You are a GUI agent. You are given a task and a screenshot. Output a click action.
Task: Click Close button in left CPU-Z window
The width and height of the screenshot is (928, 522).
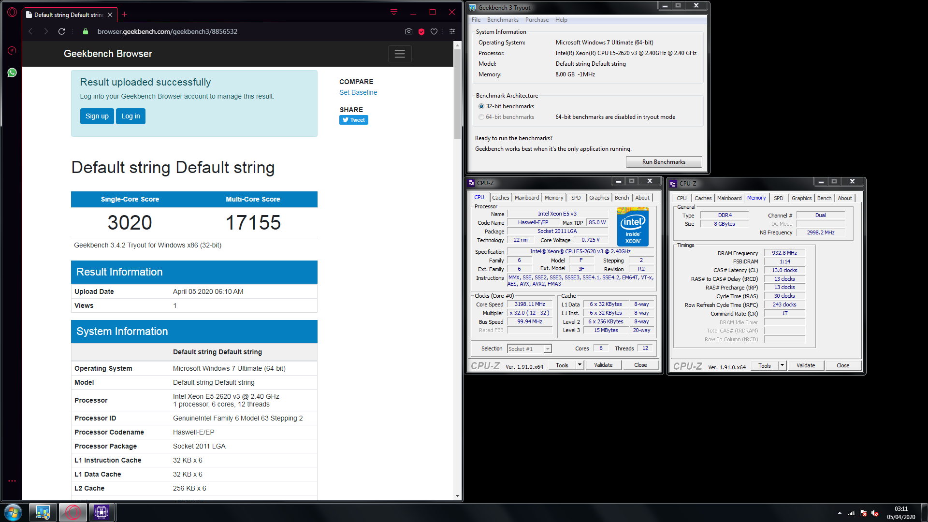[x=640, y=365]
